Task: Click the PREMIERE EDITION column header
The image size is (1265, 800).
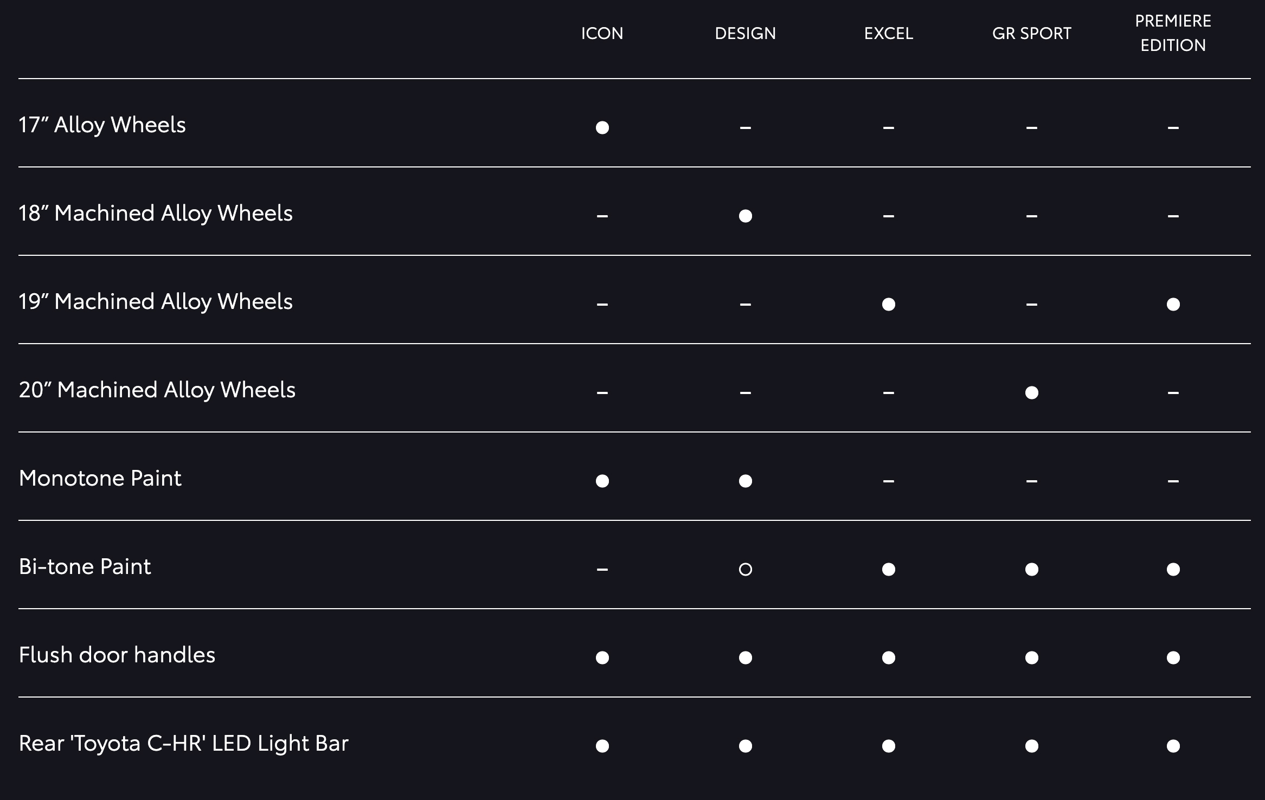Action: (x=1173, y=33)
